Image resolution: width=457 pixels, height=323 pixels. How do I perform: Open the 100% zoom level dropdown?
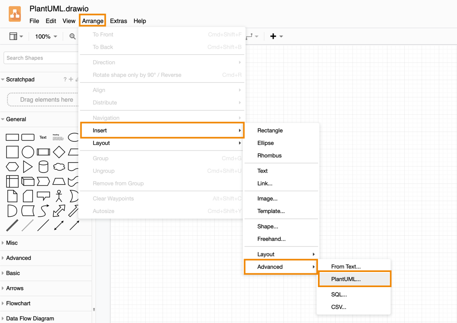[46, 37]
